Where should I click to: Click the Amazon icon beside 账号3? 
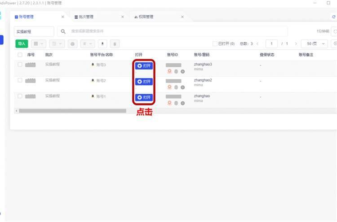pyautogui.click(x=93, y=65)
